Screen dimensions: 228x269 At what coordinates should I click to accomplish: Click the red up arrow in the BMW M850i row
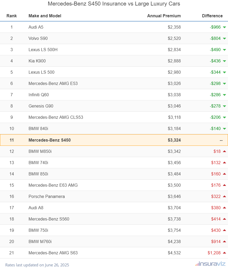click(x=224, y=151)
